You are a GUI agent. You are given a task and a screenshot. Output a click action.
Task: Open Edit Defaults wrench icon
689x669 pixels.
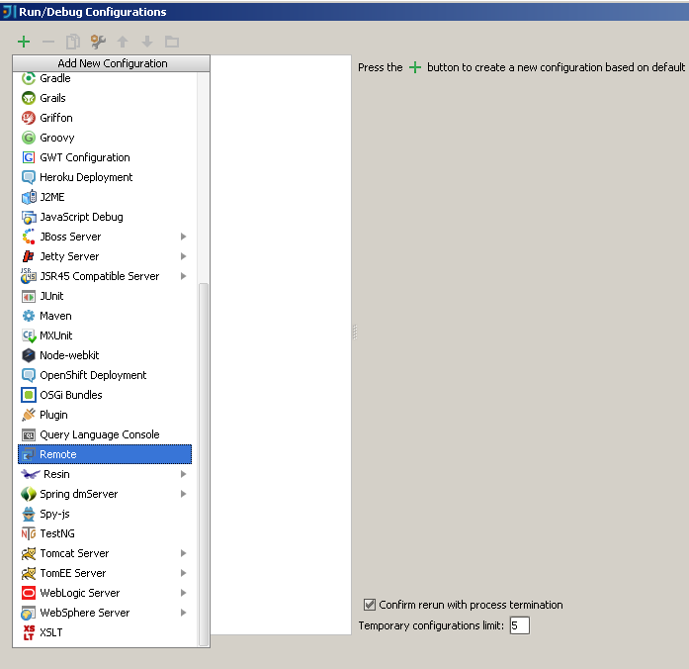click(x=98, y=42)
